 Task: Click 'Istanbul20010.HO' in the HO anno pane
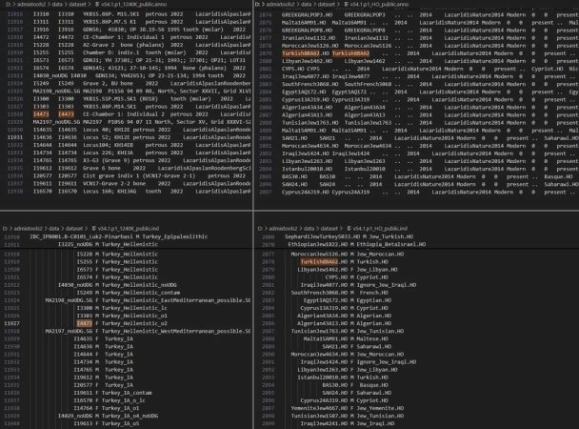[x=307, y=169]
